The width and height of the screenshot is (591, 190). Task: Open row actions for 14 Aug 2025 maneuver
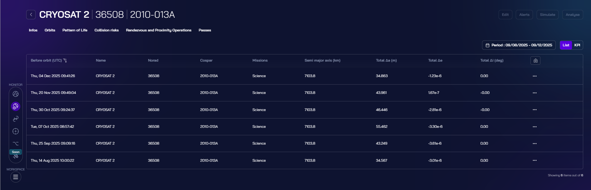point(534,160)
